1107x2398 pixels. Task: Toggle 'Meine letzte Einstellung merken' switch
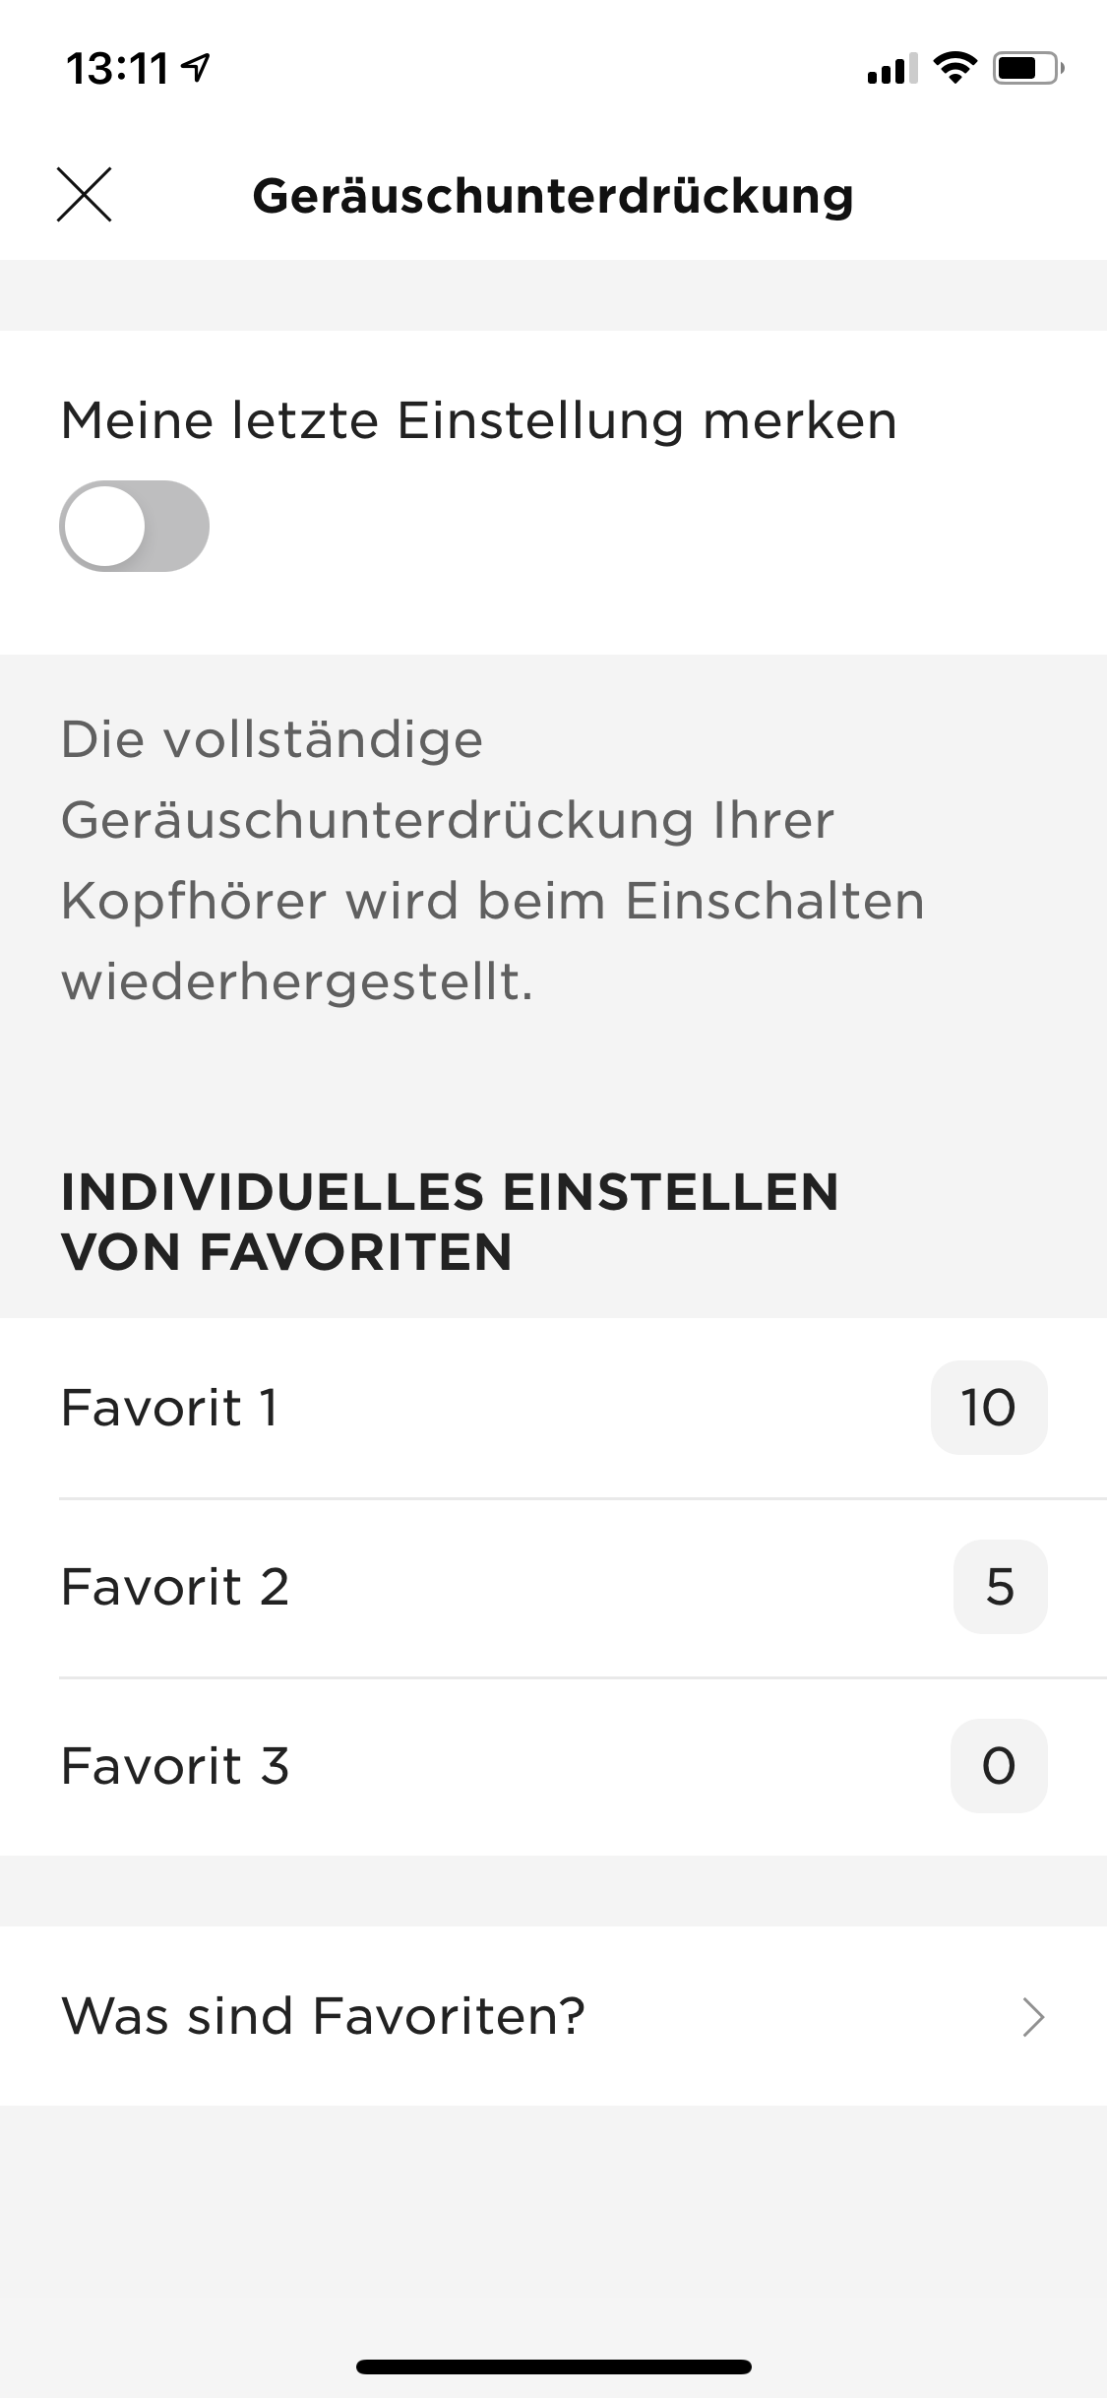coord(135,526)
